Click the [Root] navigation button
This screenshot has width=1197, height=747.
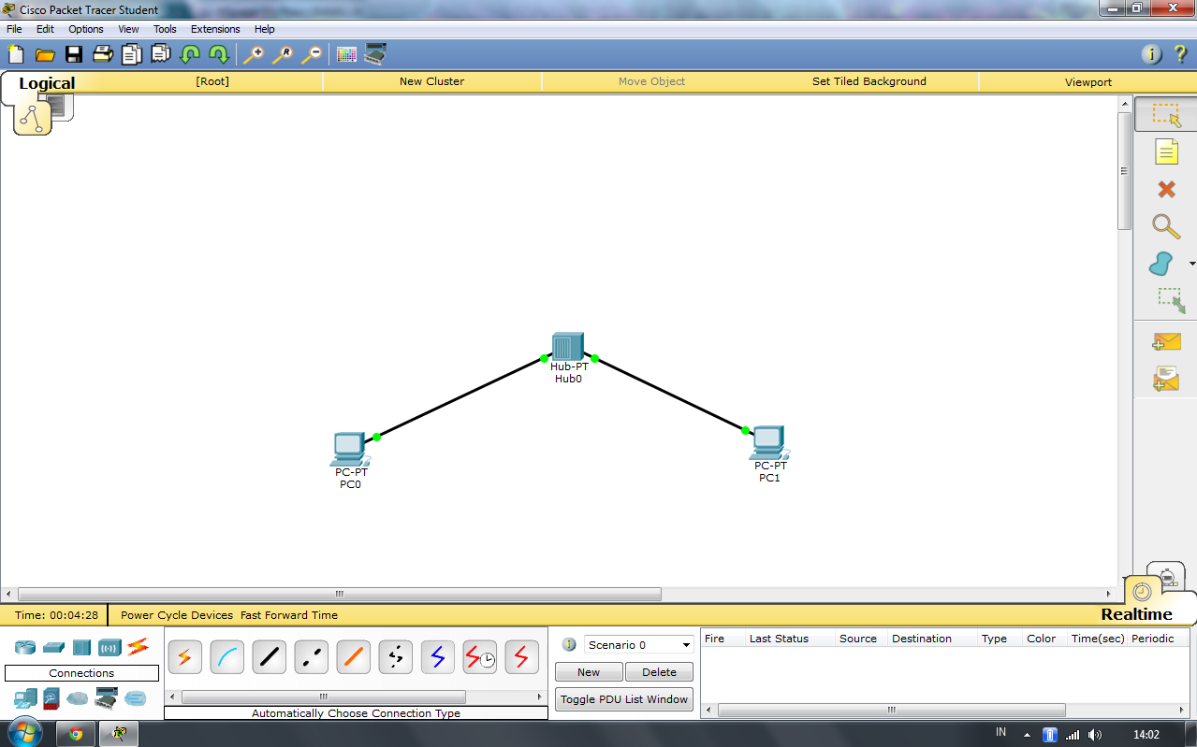(212, 81)
